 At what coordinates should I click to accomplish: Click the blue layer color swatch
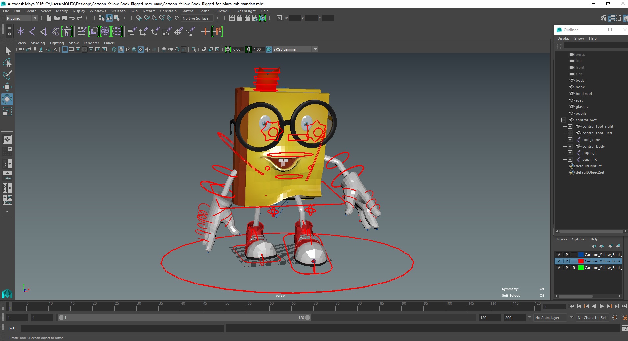tap(581, 255)
